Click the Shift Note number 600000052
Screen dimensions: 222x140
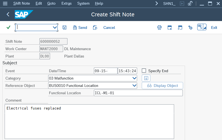[x=53, y=41]
